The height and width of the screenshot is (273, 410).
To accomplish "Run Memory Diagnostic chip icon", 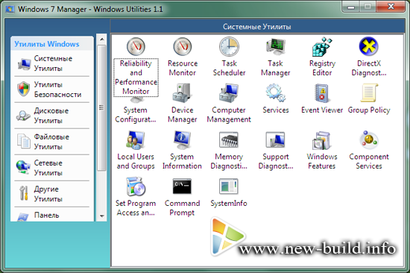I will pyautogui.click(x=229, y=140).
